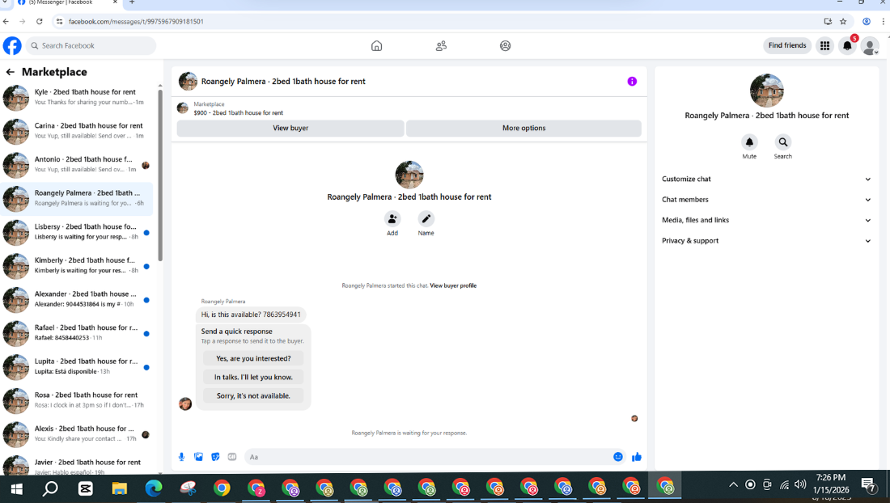Open View buyer profile link

coord(453,285)
